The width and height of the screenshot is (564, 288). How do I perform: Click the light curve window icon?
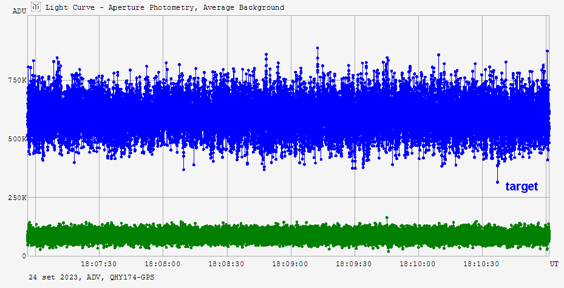36,7
